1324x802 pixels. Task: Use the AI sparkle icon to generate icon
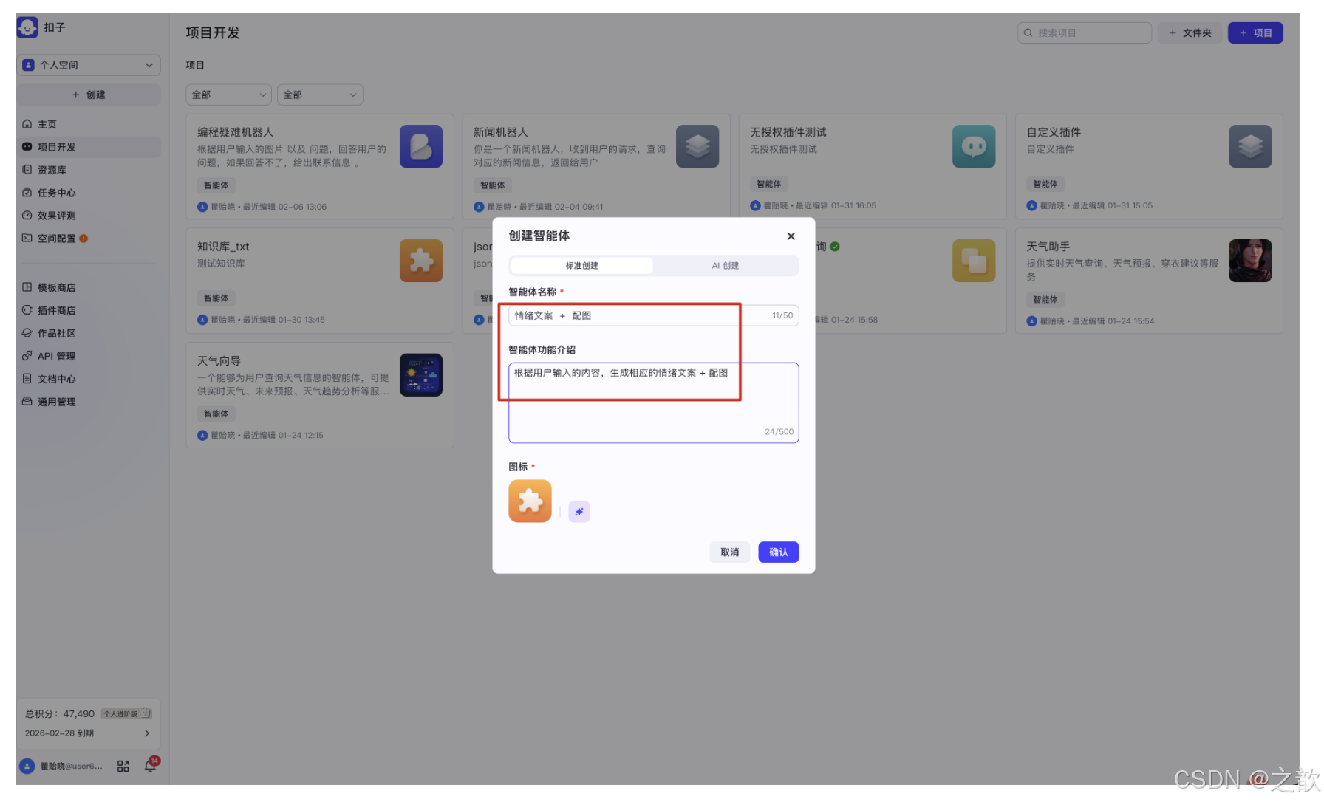point(579,511)
